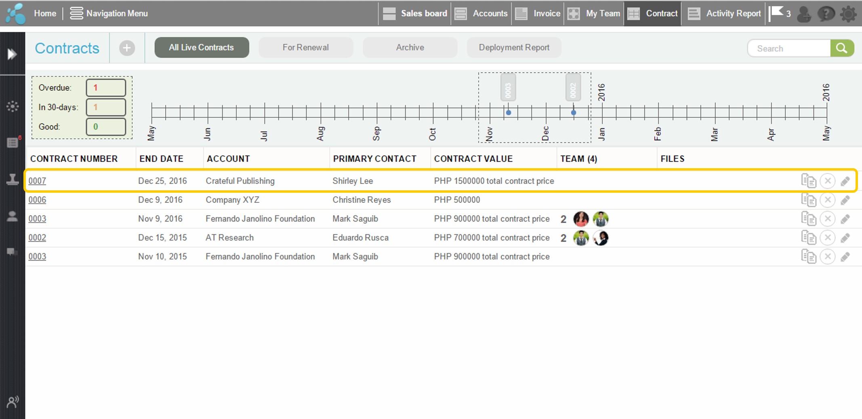Go to Home in top bar
The height and width of the screenshot is (419, 862).
[x=45, y=13]
